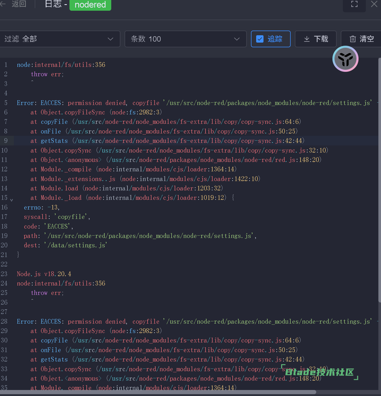The width and height of the screenshot is (381, 396).
Task: Click the trash clear icon
Action: [353, 39]
